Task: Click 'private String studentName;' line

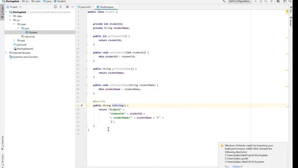Action: (111, 28)
